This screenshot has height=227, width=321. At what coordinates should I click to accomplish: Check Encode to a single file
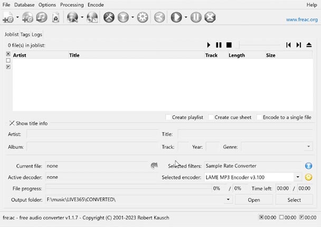tap(259, 117)
